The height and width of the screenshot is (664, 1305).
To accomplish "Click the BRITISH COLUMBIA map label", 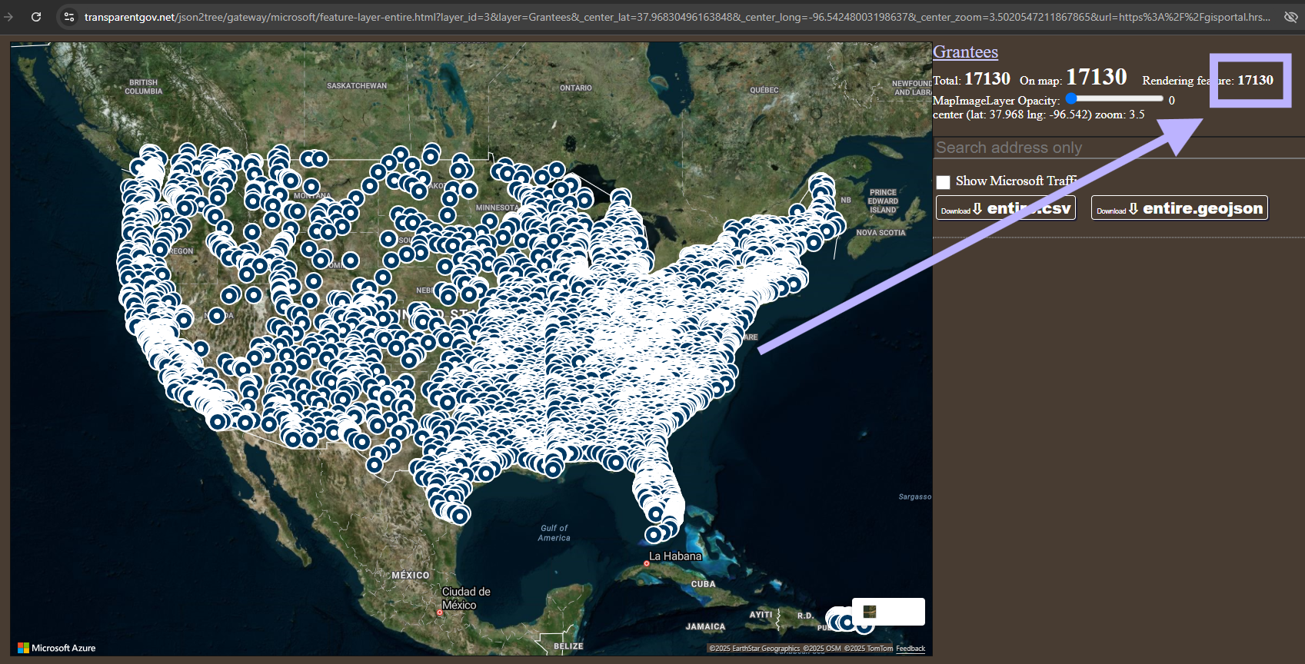I will 144,87.
